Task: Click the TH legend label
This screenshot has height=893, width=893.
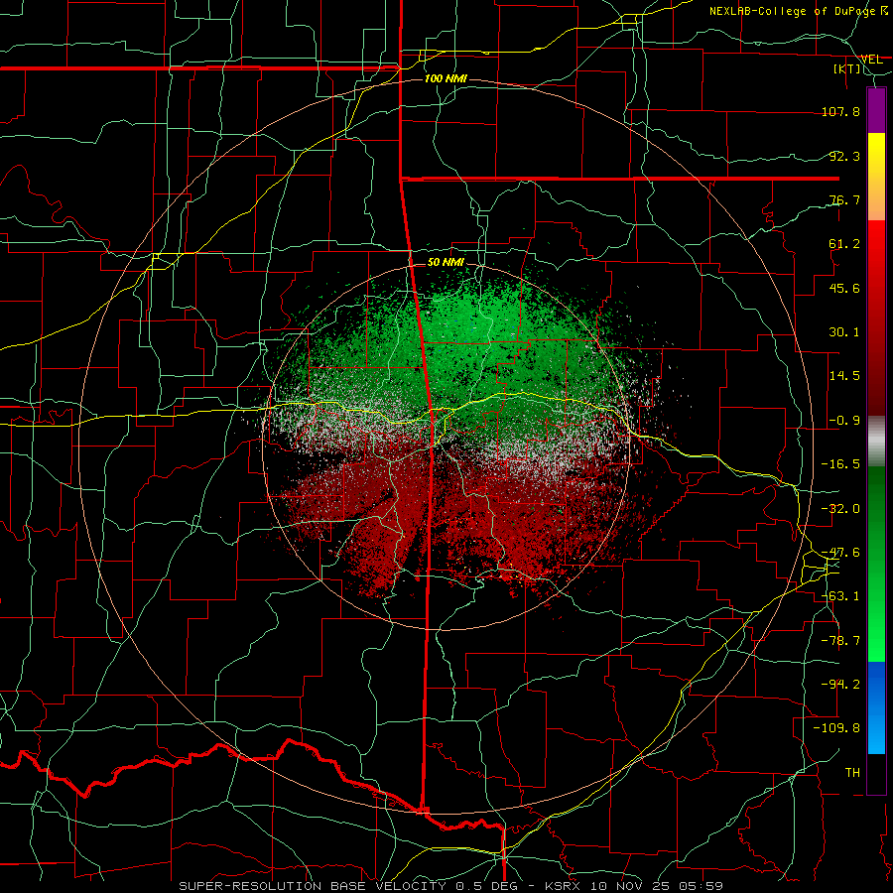Action: pos(852,772)
